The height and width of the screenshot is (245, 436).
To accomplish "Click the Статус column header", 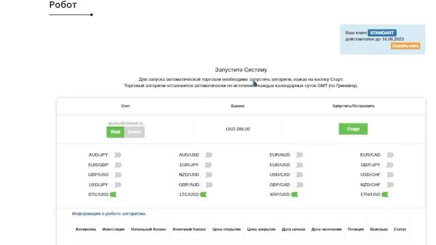I will pyautogui.click(x=400, y=229).
